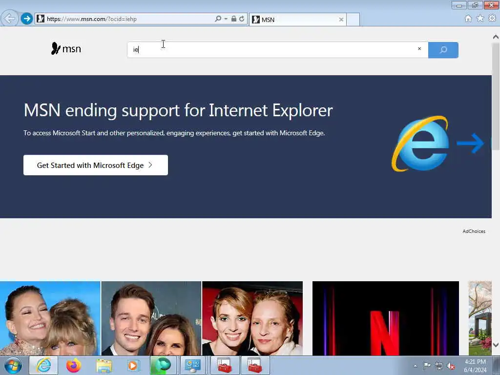Click Get Started with Microsoft Edge
Screen dimensions: 500x375
[96, 165]
